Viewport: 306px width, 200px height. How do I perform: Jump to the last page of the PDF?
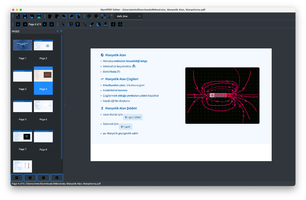click(x=52, y=24)
